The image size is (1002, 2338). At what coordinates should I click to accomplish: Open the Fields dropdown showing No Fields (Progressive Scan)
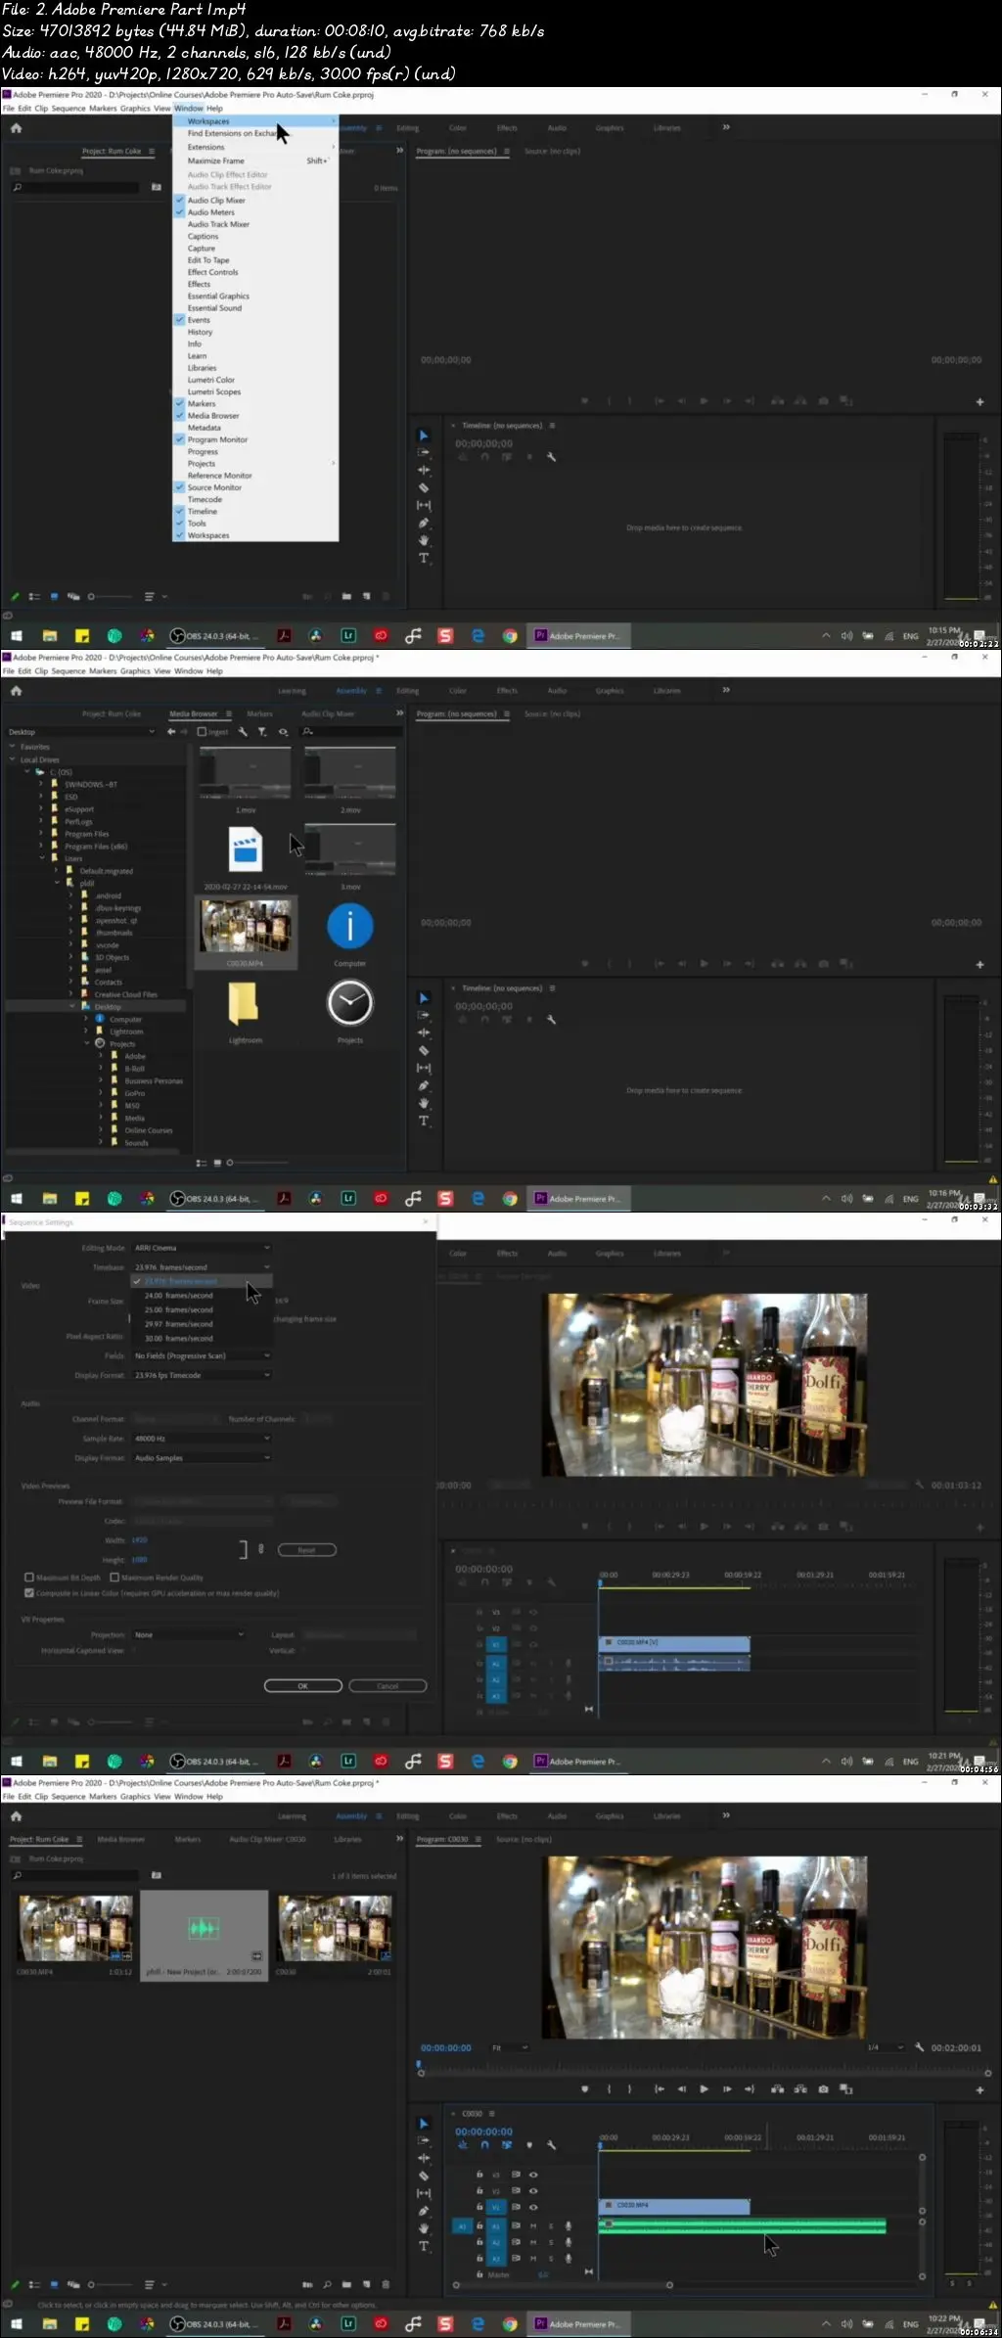202,1355
